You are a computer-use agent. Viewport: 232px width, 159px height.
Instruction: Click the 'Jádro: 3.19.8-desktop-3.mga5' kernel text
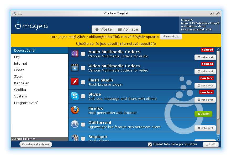(x=200, y=23)
